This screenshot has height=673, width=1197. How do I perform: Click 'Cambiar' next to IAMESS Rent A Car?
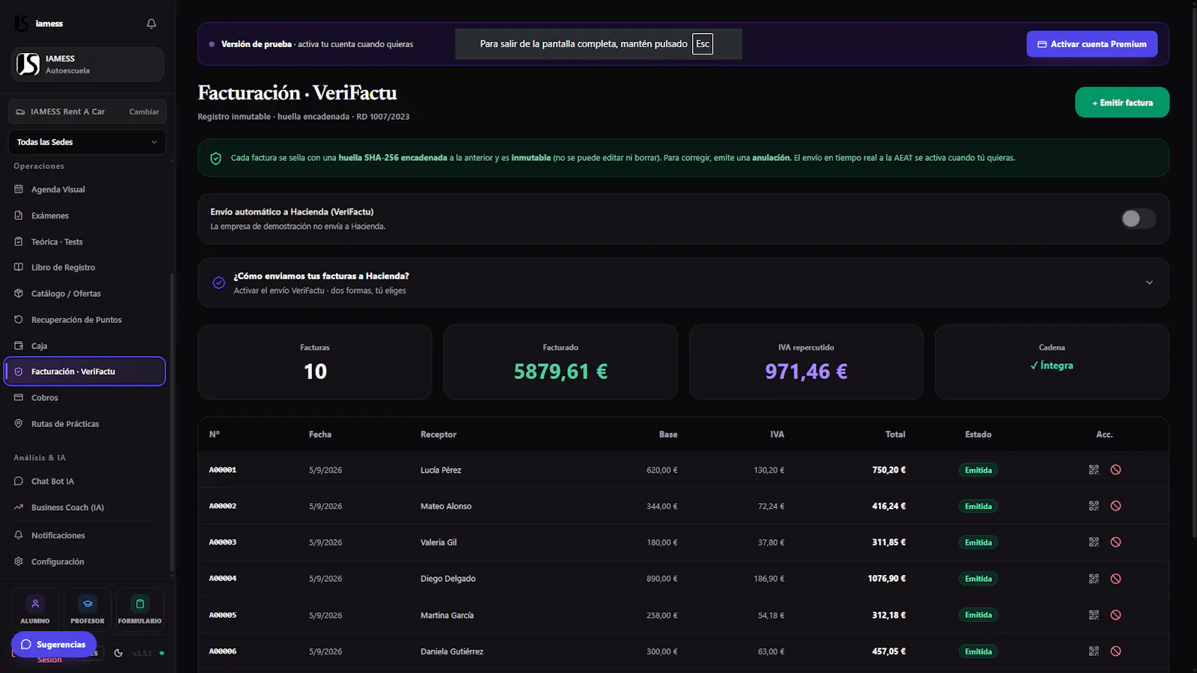pyautogui.click(x=144, y=112)
